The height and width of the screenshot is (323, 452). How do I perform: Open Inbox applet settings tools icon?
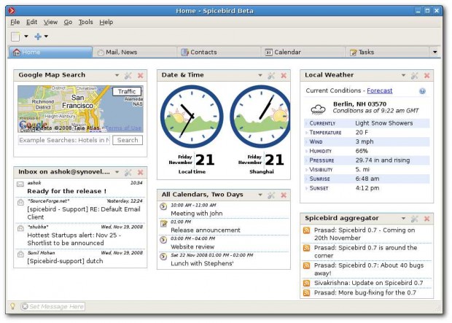coord(128,173)
